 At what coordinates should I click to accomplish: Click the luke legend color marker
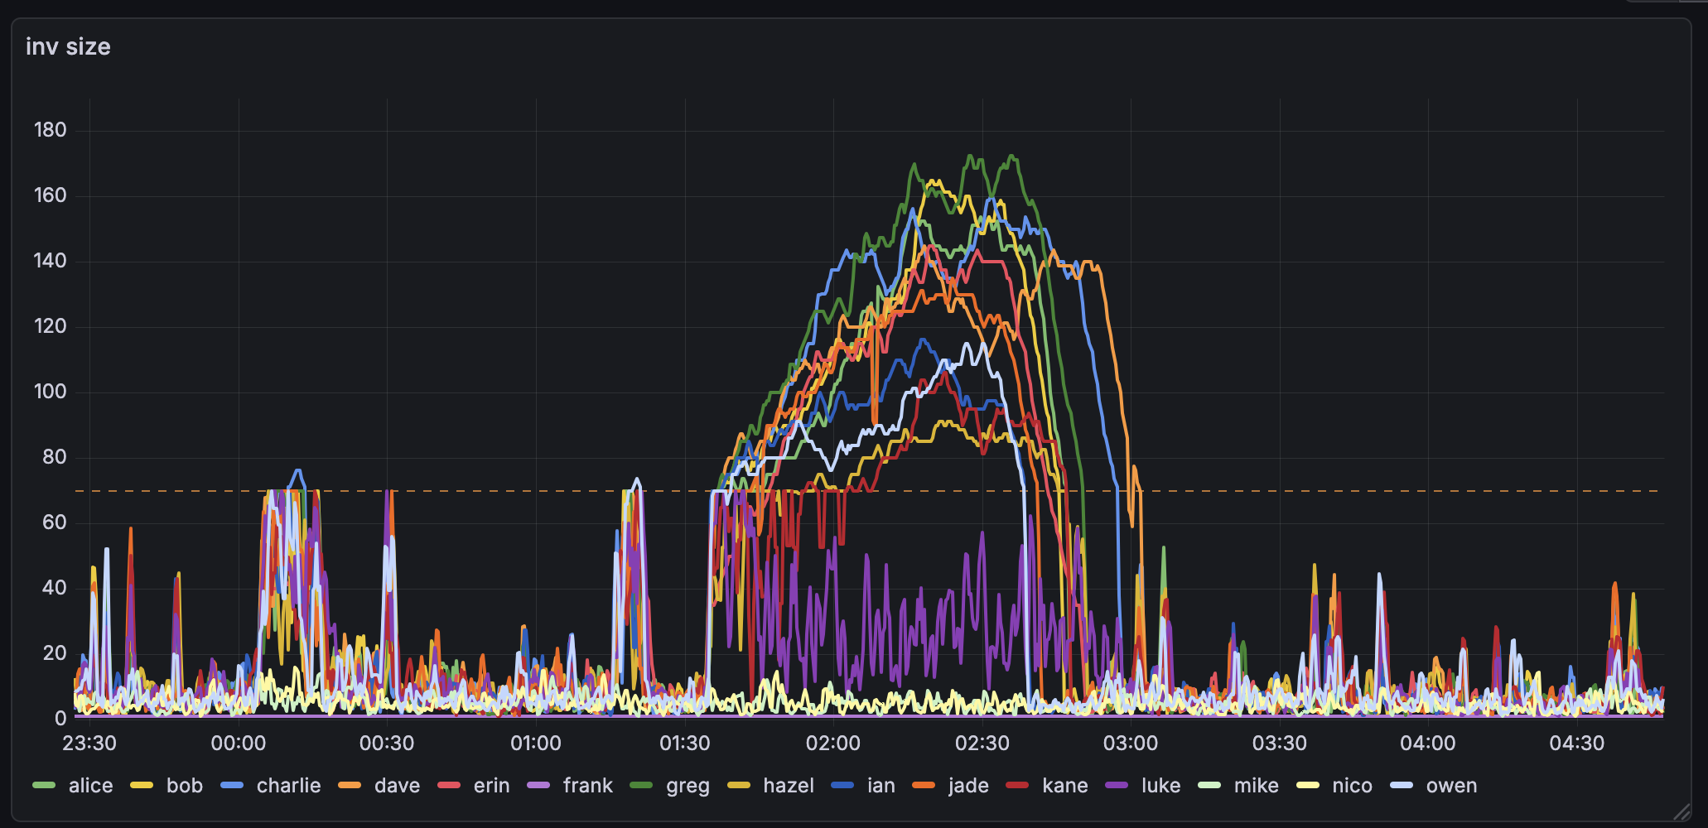click(x=1117, y=786)
